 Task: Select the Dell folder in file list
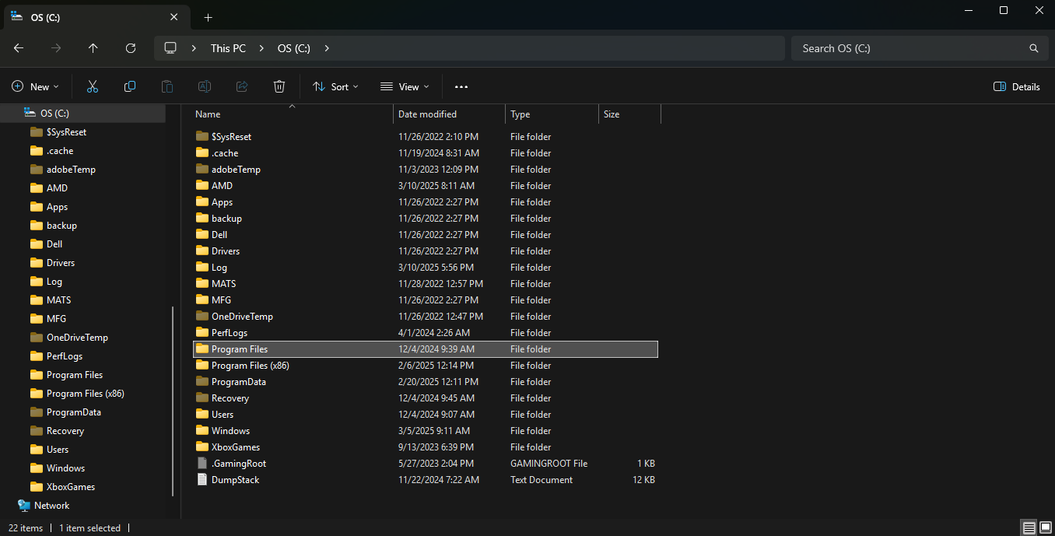point(426,235)
